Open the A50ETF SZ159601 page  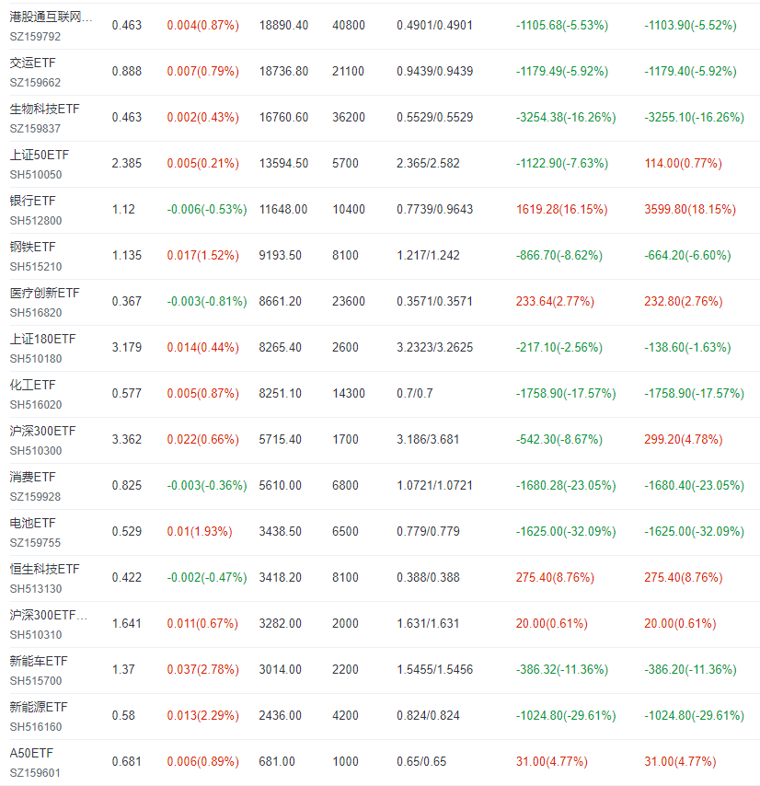click(x=28, y=753)
